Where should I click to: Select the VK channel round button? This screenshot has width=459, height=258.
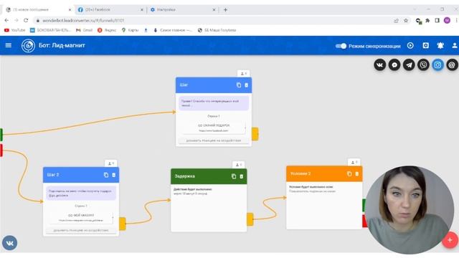click(x=379, y=64)
